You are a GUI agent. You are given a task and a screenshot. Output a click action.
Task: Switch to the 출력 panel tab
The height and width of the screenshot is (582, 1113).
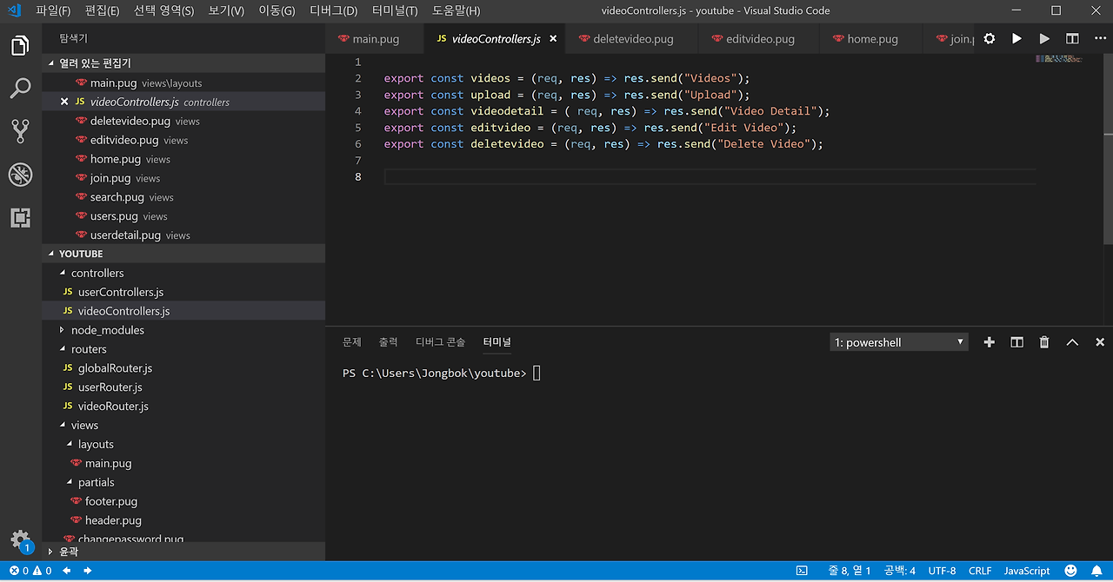point(388,342)
